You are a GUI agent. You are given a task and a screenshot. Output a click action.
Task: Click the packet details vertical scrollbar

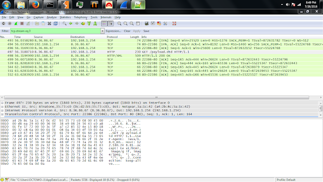(x=320, y=109)
